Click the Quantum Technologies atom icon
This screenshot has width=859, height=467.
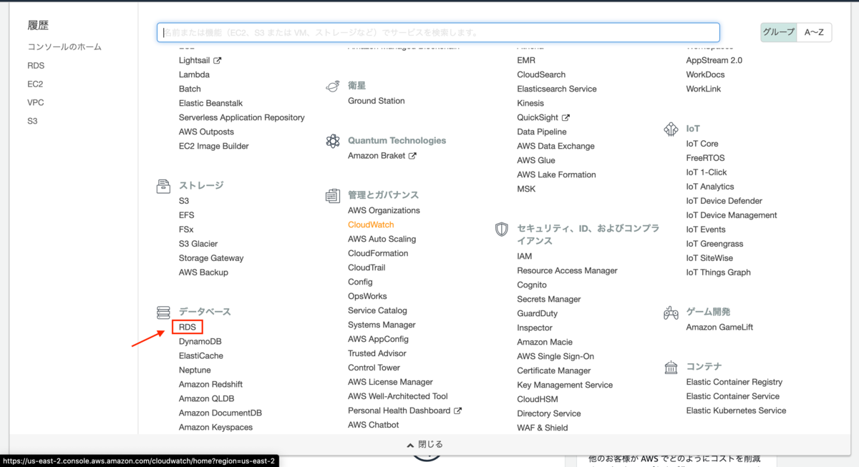[x=332, y=141]
